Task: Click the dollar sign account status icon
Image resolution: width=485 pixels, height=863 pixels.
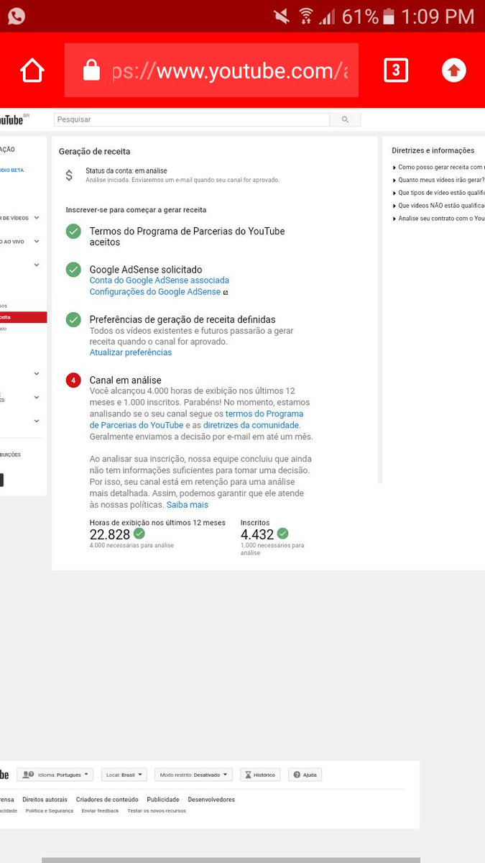Action: (69, 175)
